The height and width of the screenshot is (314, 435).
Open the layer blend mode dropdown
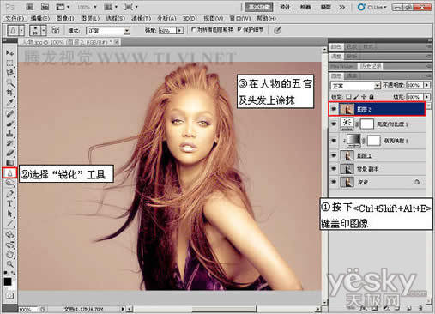point(355,86)
